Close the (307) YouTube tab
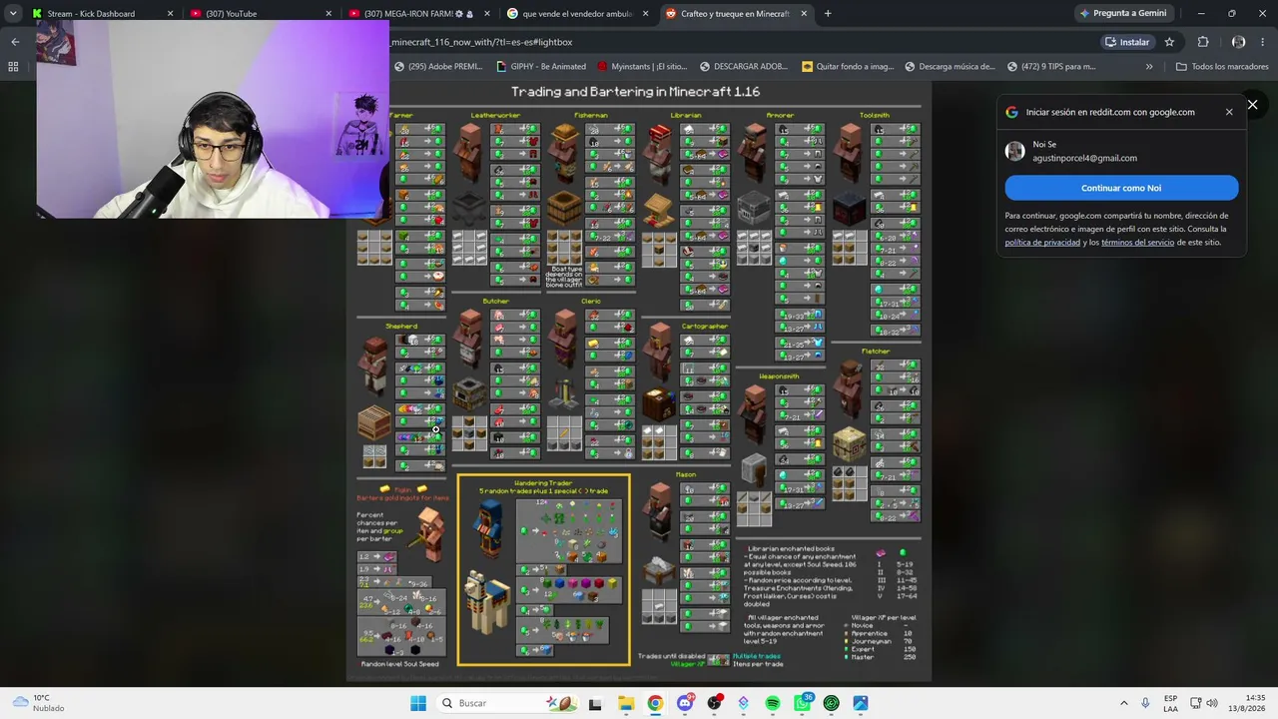 328,14
